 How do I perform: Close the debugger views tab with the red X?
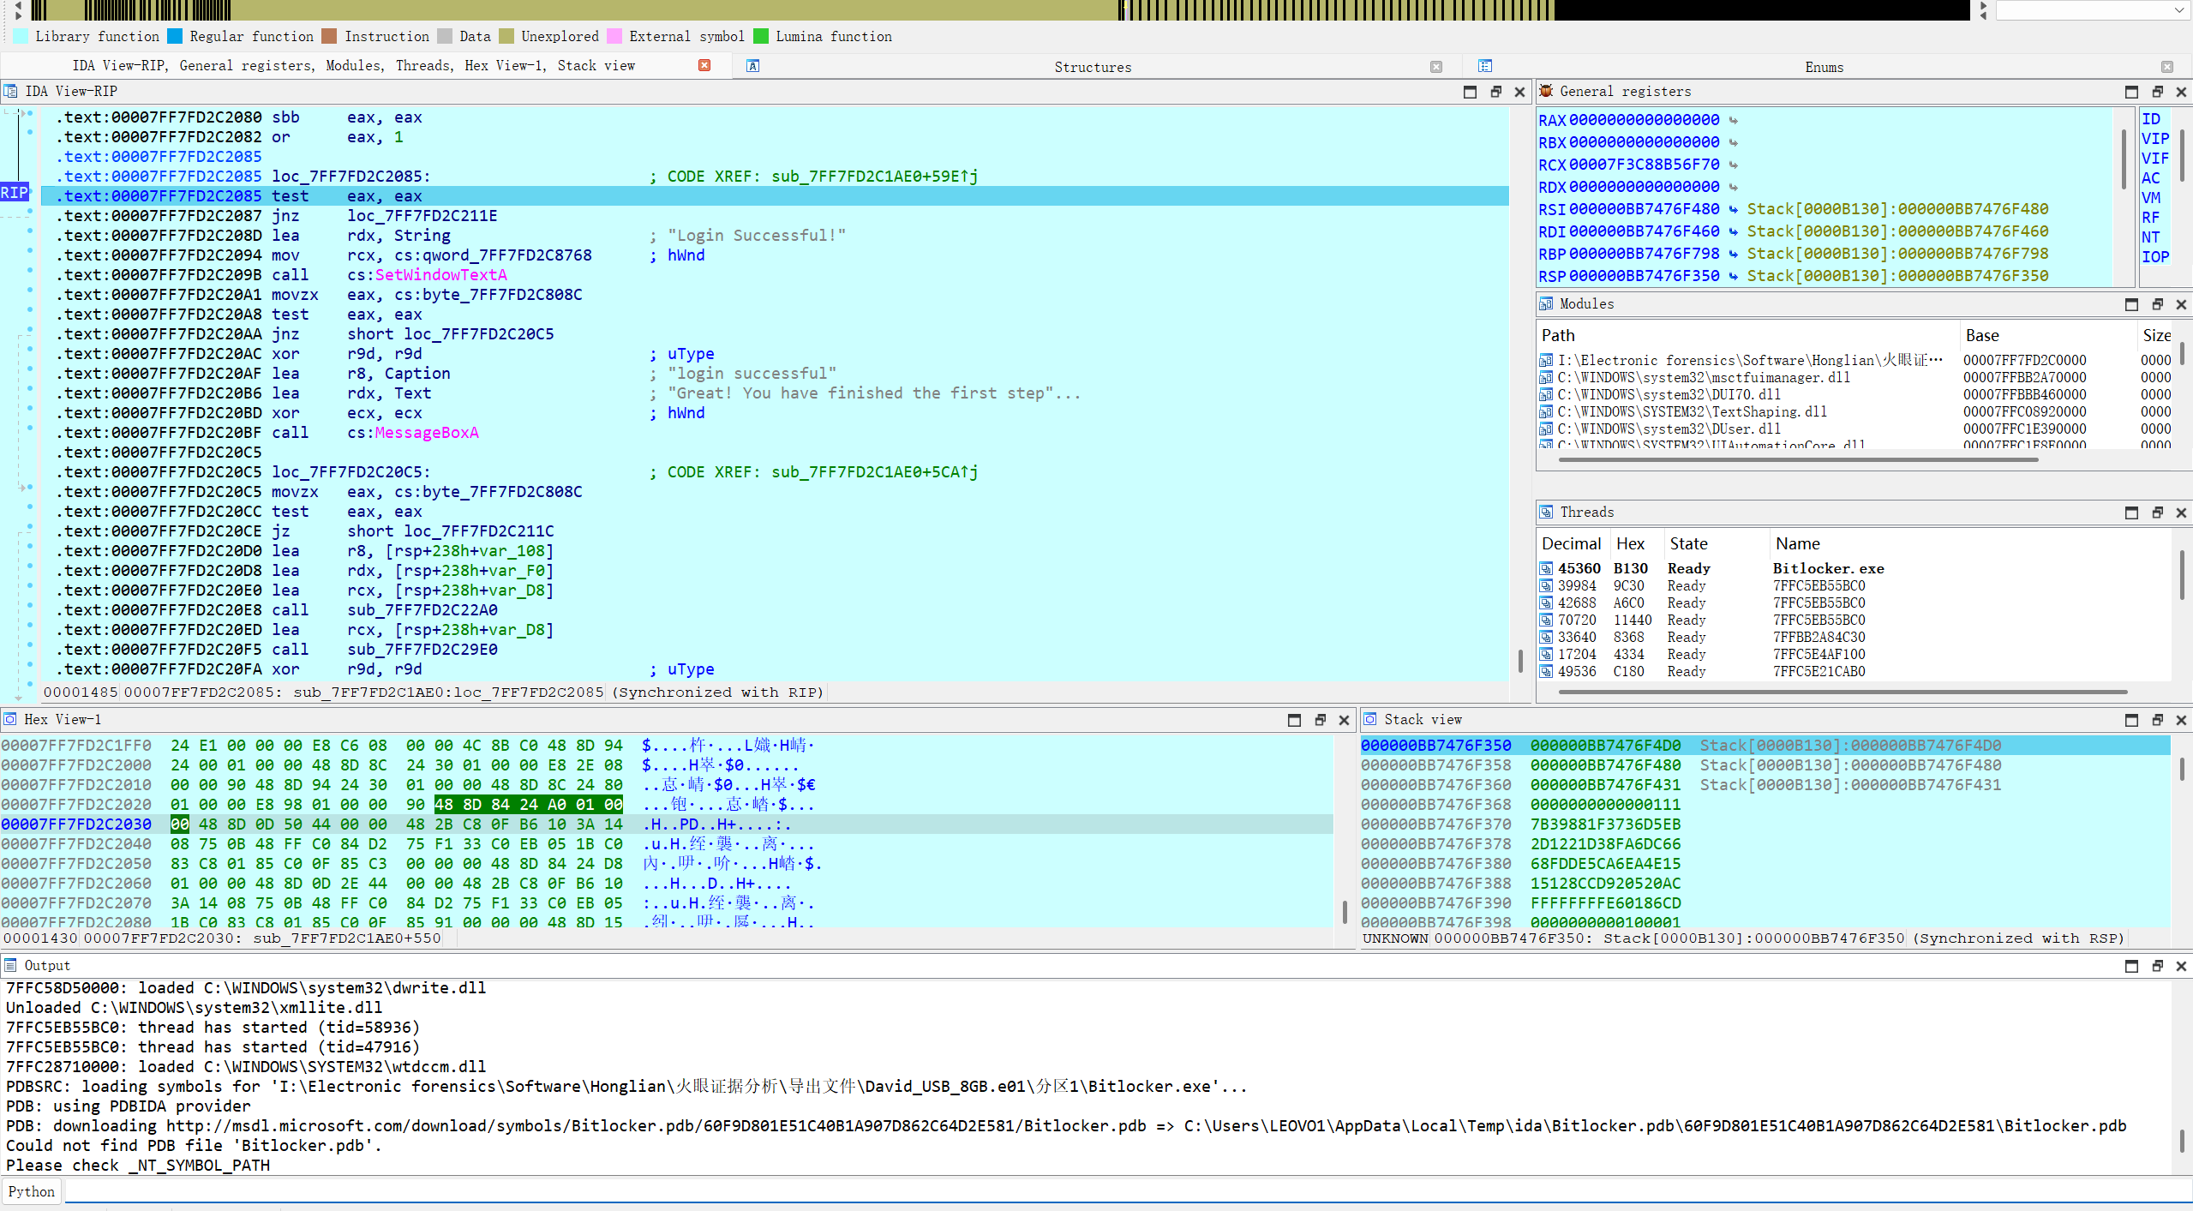point(704,65)
